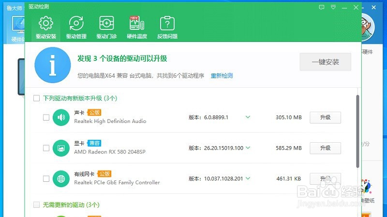Click the blue information circle icon

pyautogui.click(x=53, y=65)
